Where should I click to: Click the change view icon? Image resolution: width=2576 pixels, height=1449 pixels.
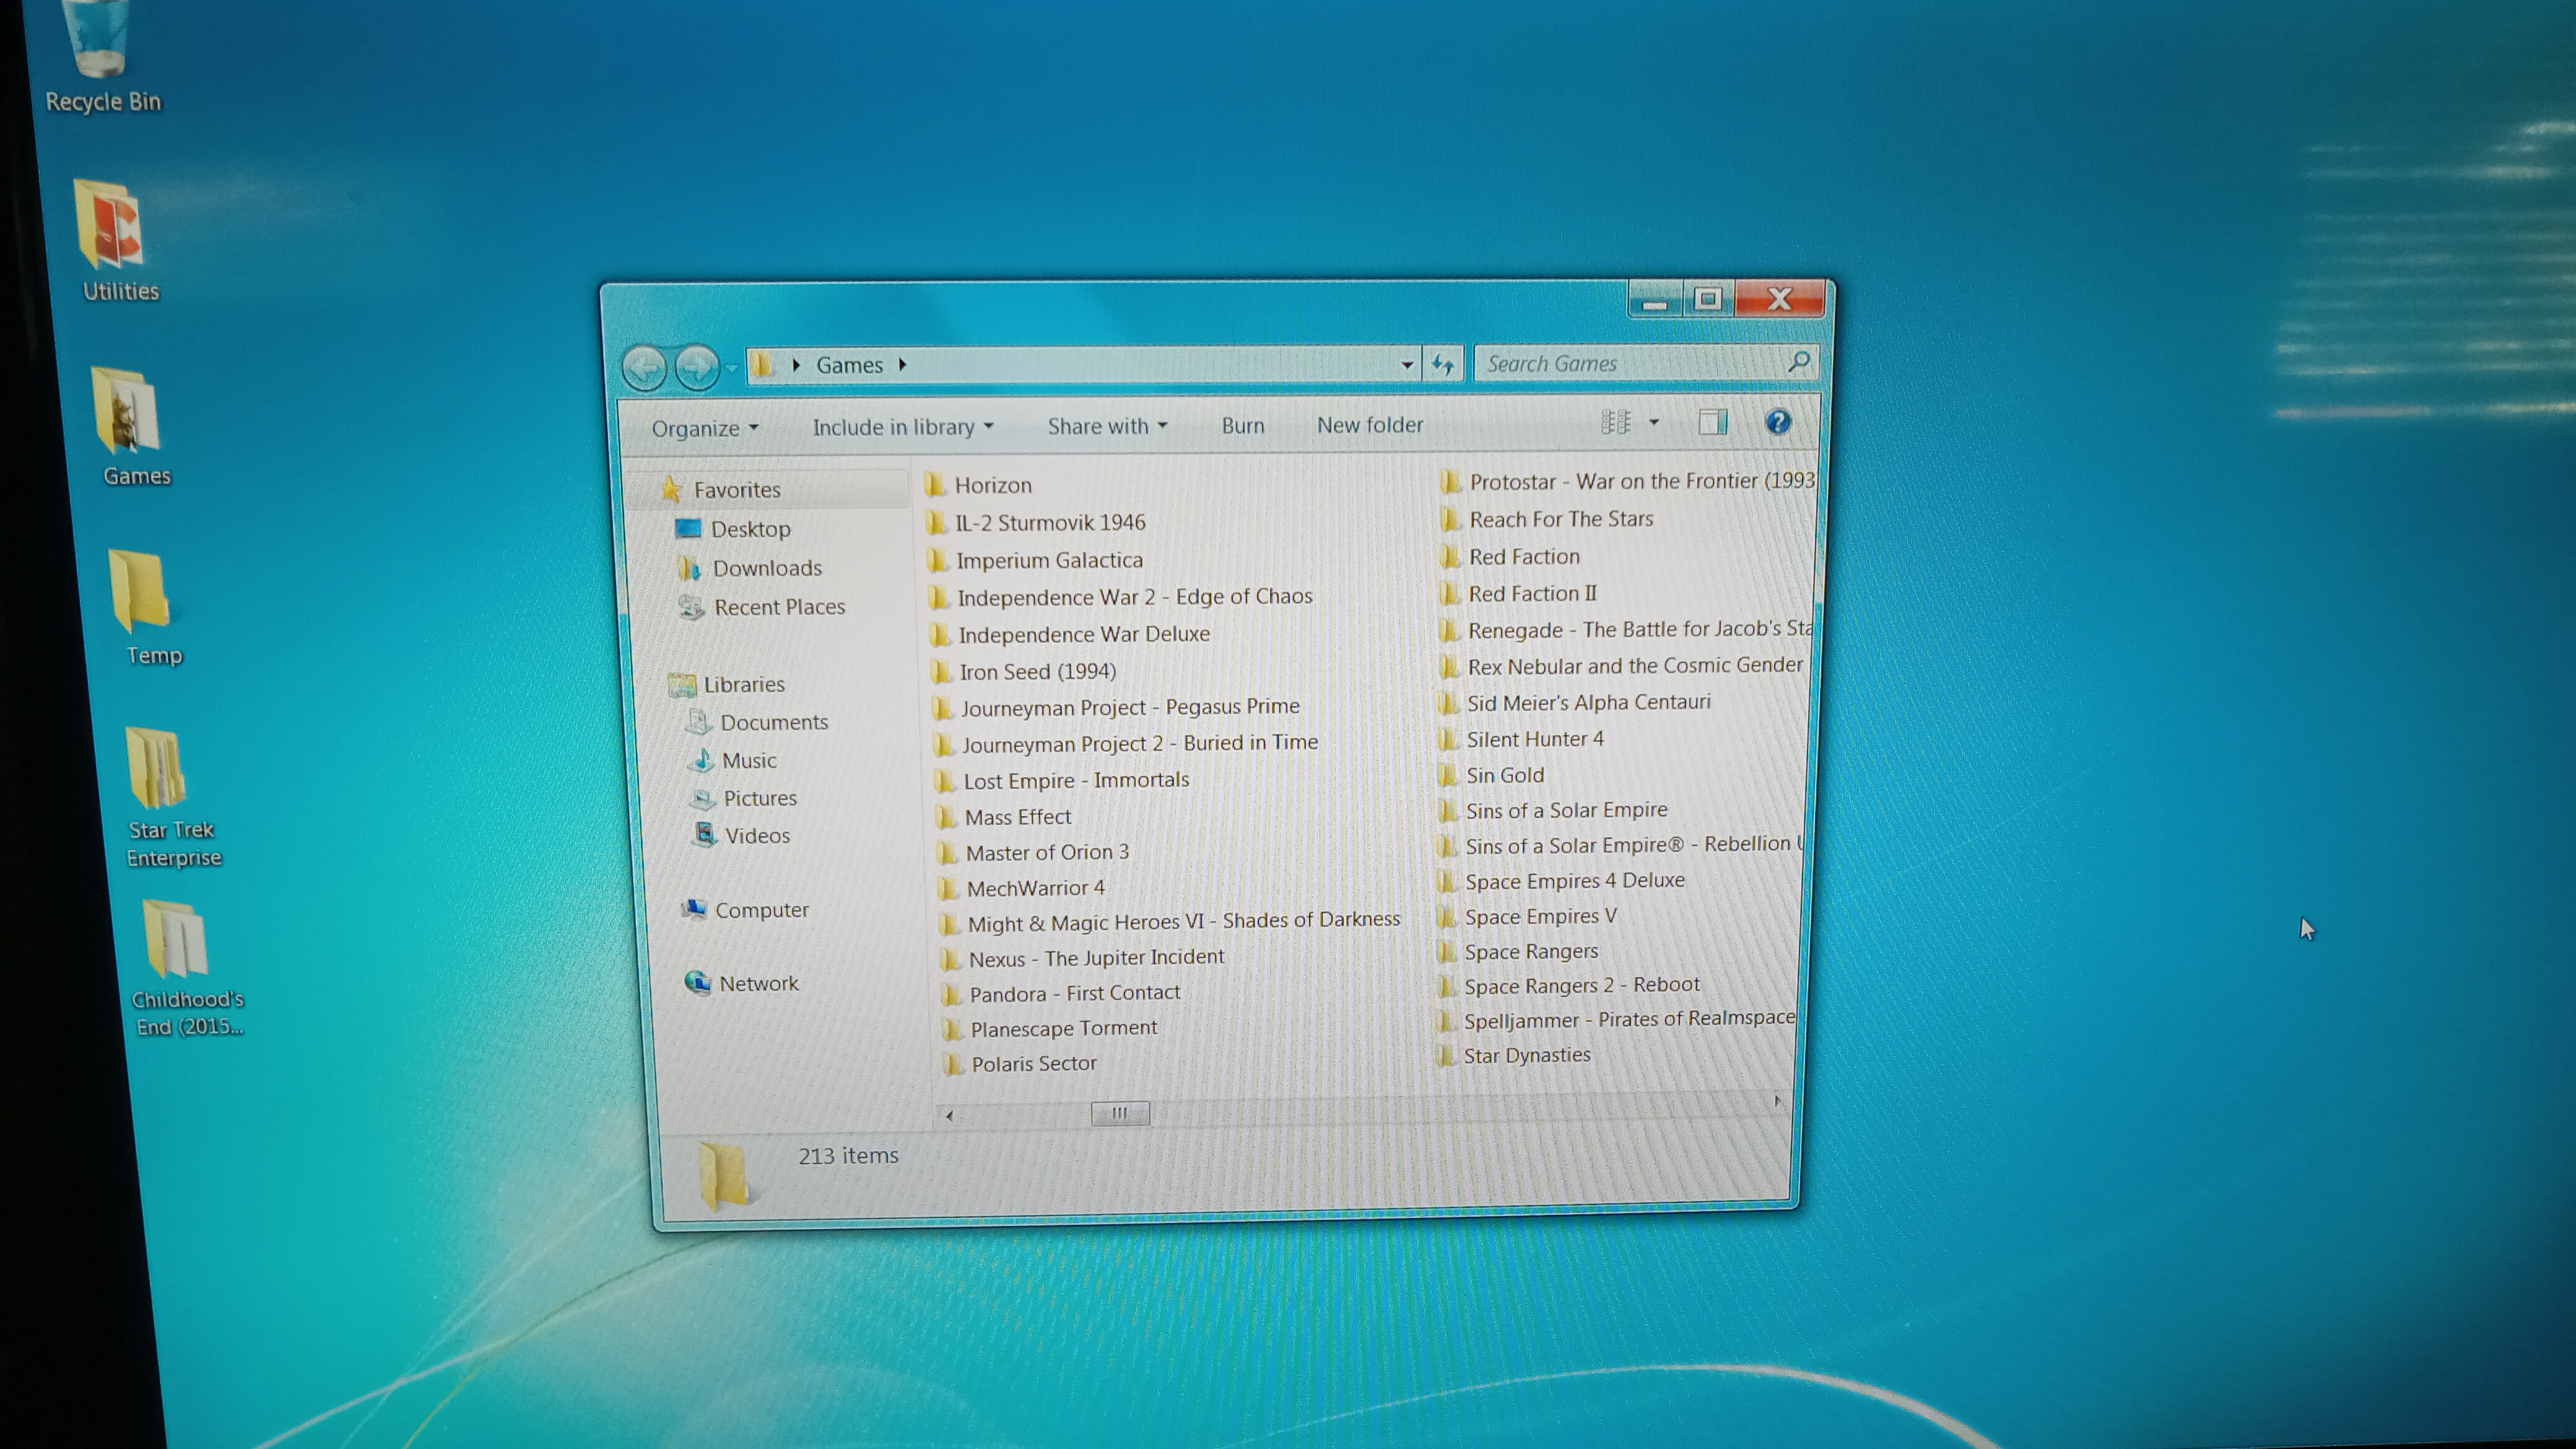pos(1616,422)
